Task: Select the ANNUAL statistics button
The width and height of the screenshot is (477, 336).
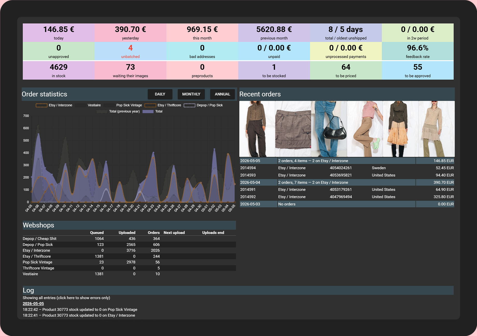Action: pos(222,94)
